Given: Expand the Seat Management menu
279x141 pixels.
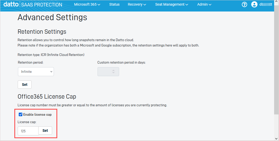Looking at the screenshot, I should 171,4.
